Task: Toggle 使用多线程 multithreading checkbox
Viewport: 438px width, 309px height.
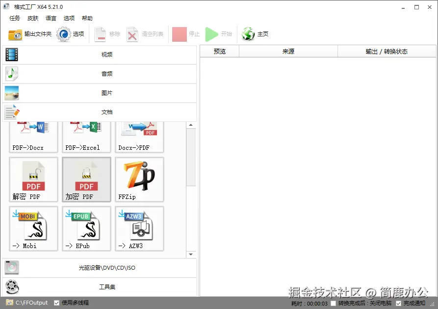Action: point(57,303)
